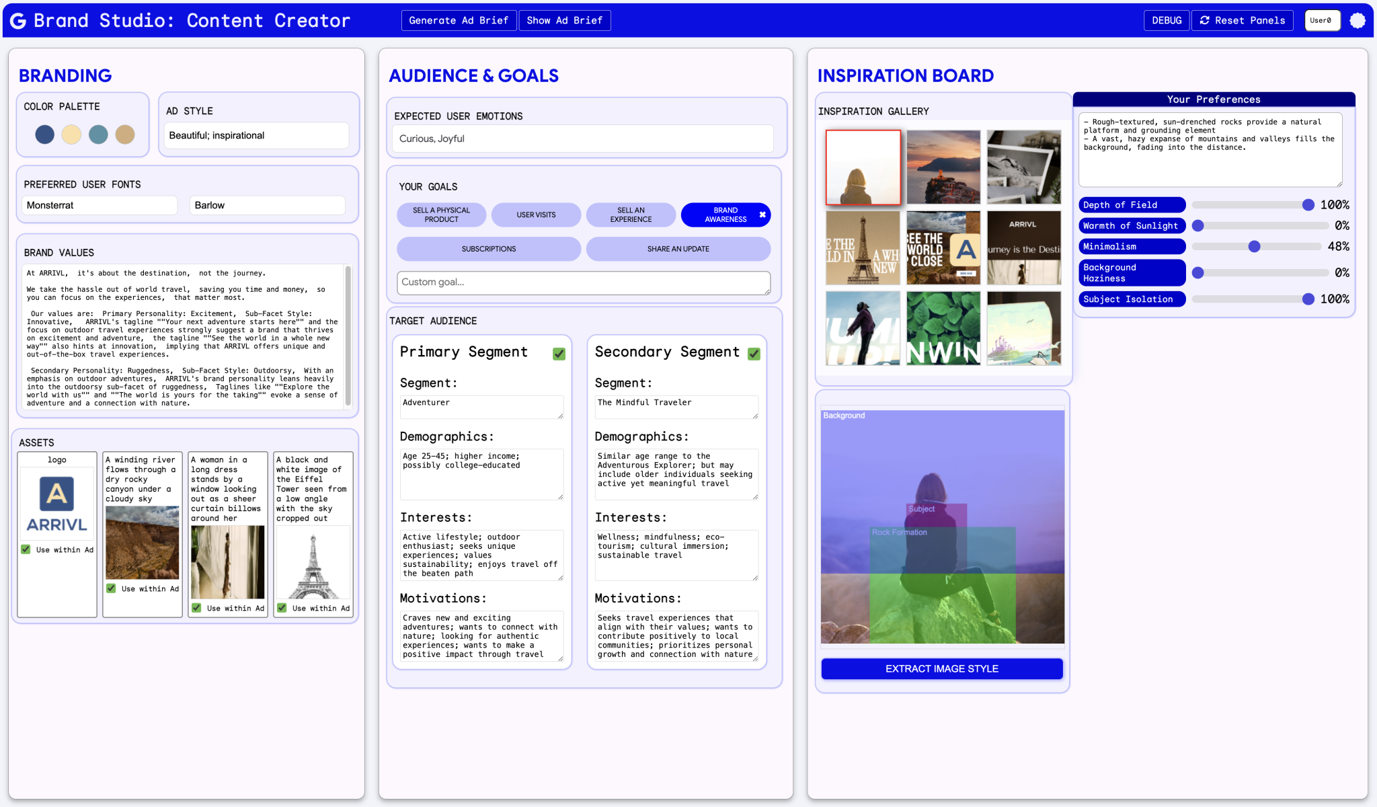The width and height of the screenshot is (1377, 807).
Task: Click the dark blue swatch in Color Palette
Action: pyautogui.click(x=44, y=134)
